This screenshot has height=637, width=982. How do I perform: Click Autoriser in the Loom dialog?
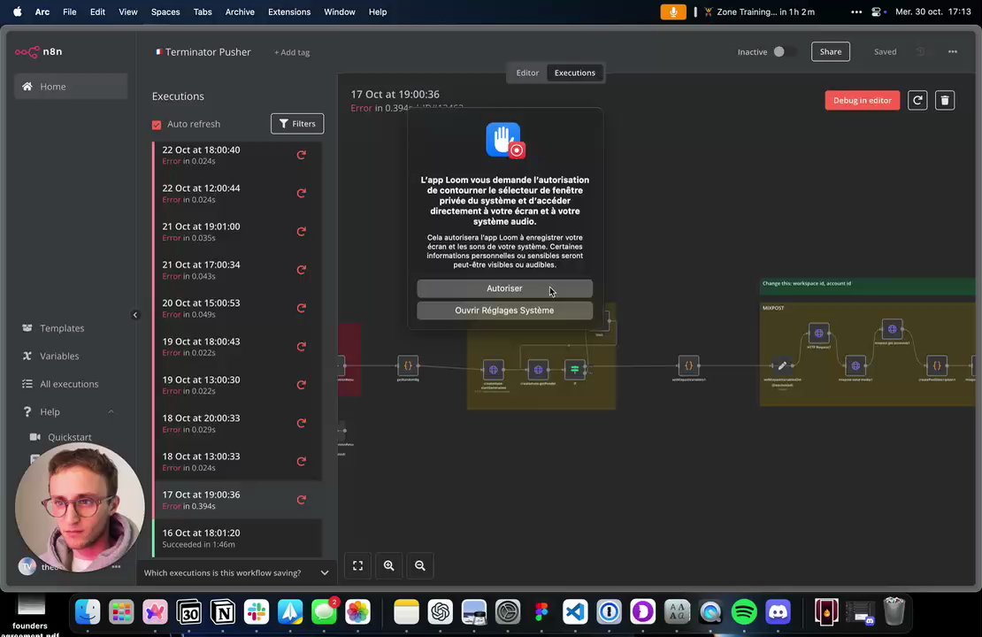point(505,288)
